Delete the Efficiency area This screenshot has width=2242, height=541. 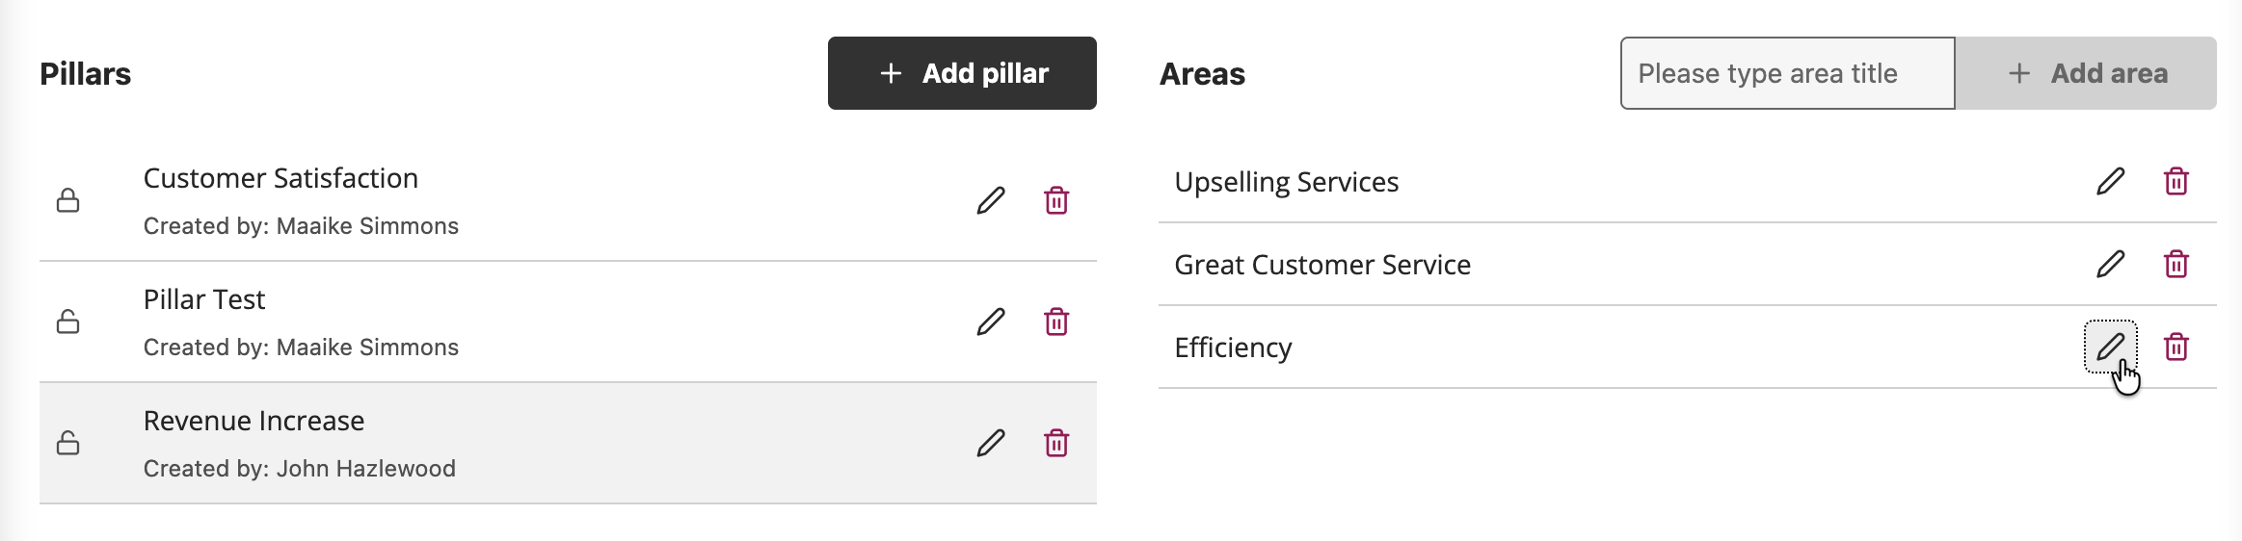pos(2175,347)
